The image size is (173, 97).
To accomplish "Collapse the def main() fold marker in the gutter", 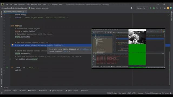I will pos(10,26).
